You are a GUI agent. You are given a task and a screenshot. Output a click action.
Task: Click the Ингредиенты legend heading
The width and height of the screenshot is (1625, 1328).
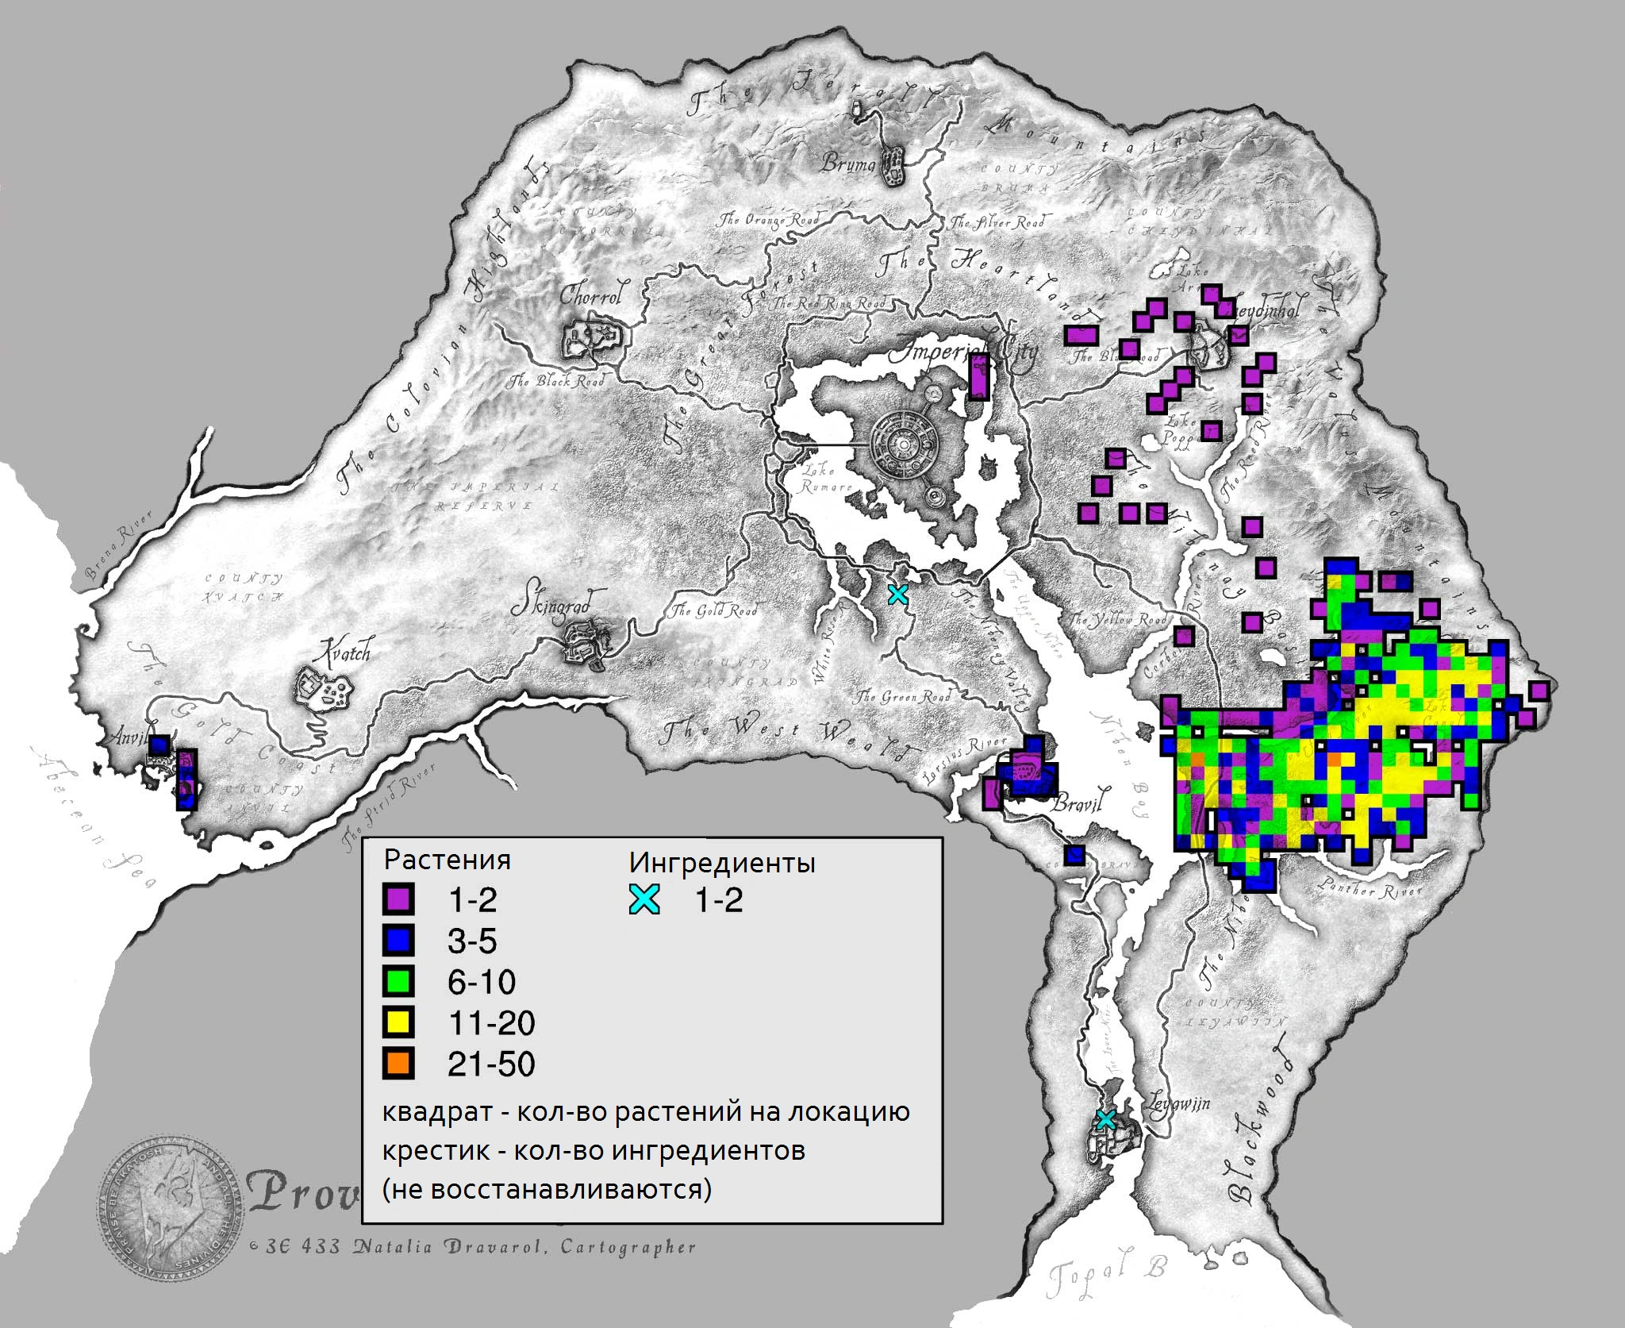[722, 862]
